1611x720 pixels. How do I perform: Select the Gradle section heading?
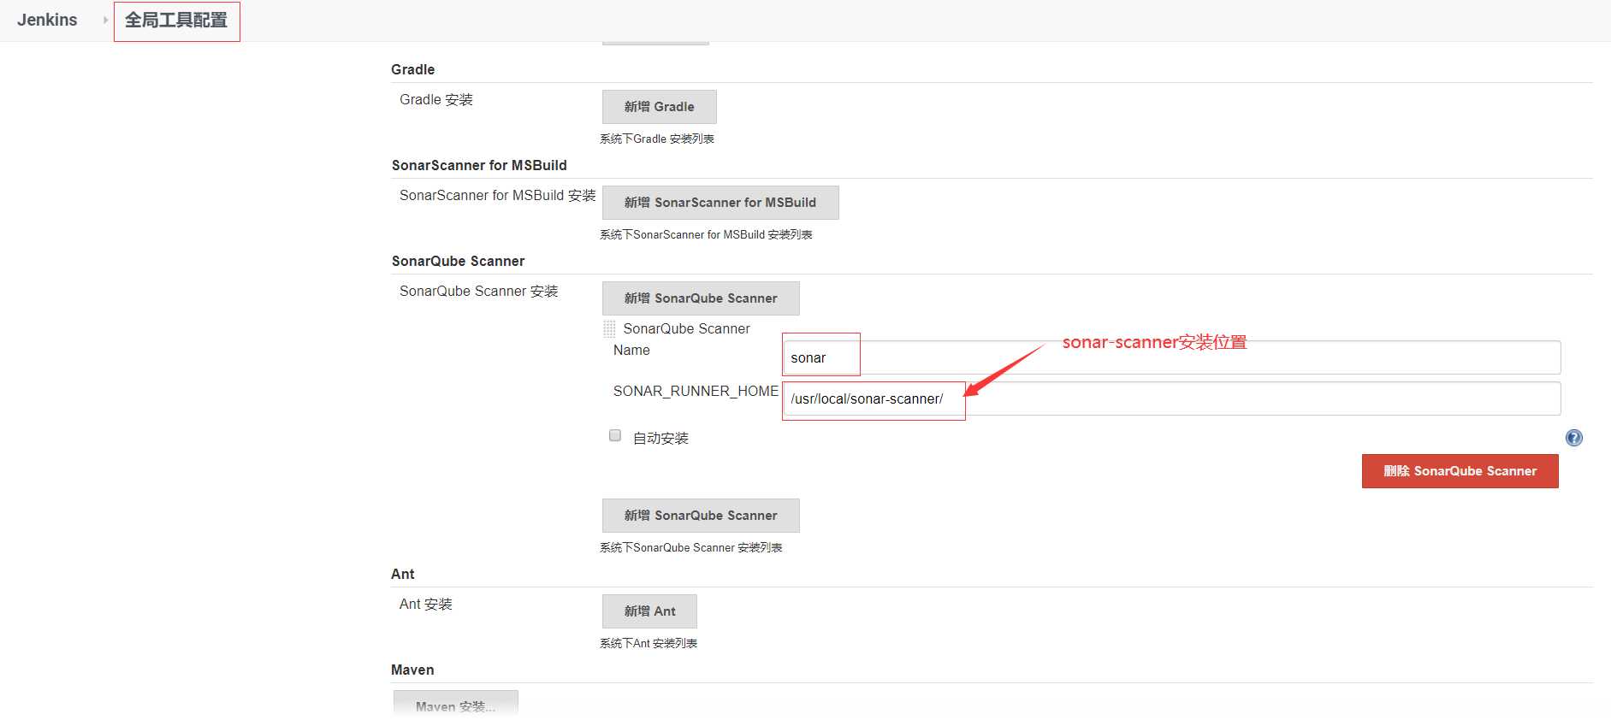(x=412, y=69)
